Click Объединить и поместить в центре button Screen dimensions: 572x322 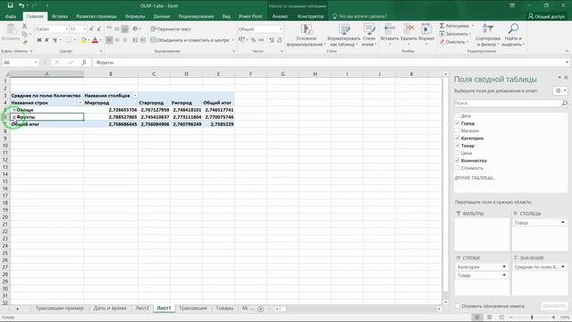[x=190, y=40]
